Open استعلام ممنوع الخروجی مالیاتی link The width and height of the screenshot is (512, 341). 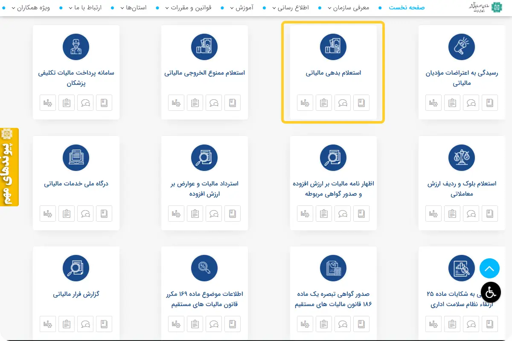pyautogui.click(x=204, y=73)
